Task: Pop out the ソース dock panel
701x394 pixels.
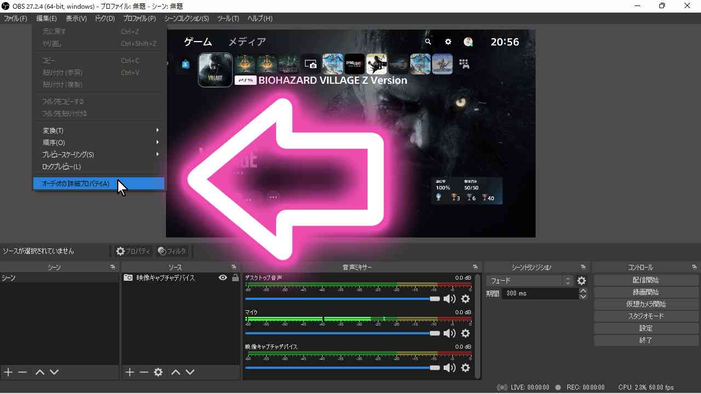Action: tap(234, 267)
